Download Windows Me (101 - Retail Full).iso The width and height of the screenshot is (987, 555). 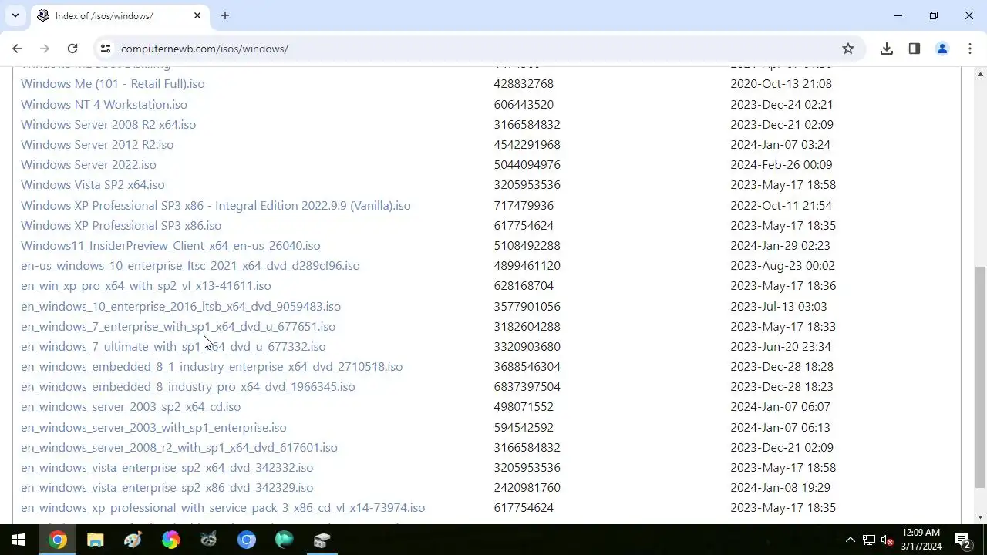tap(113, 84)
